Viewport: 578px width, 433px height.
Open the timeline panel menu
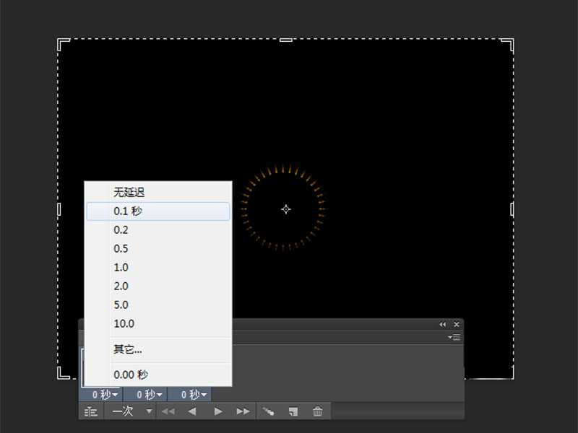[454, 336]
